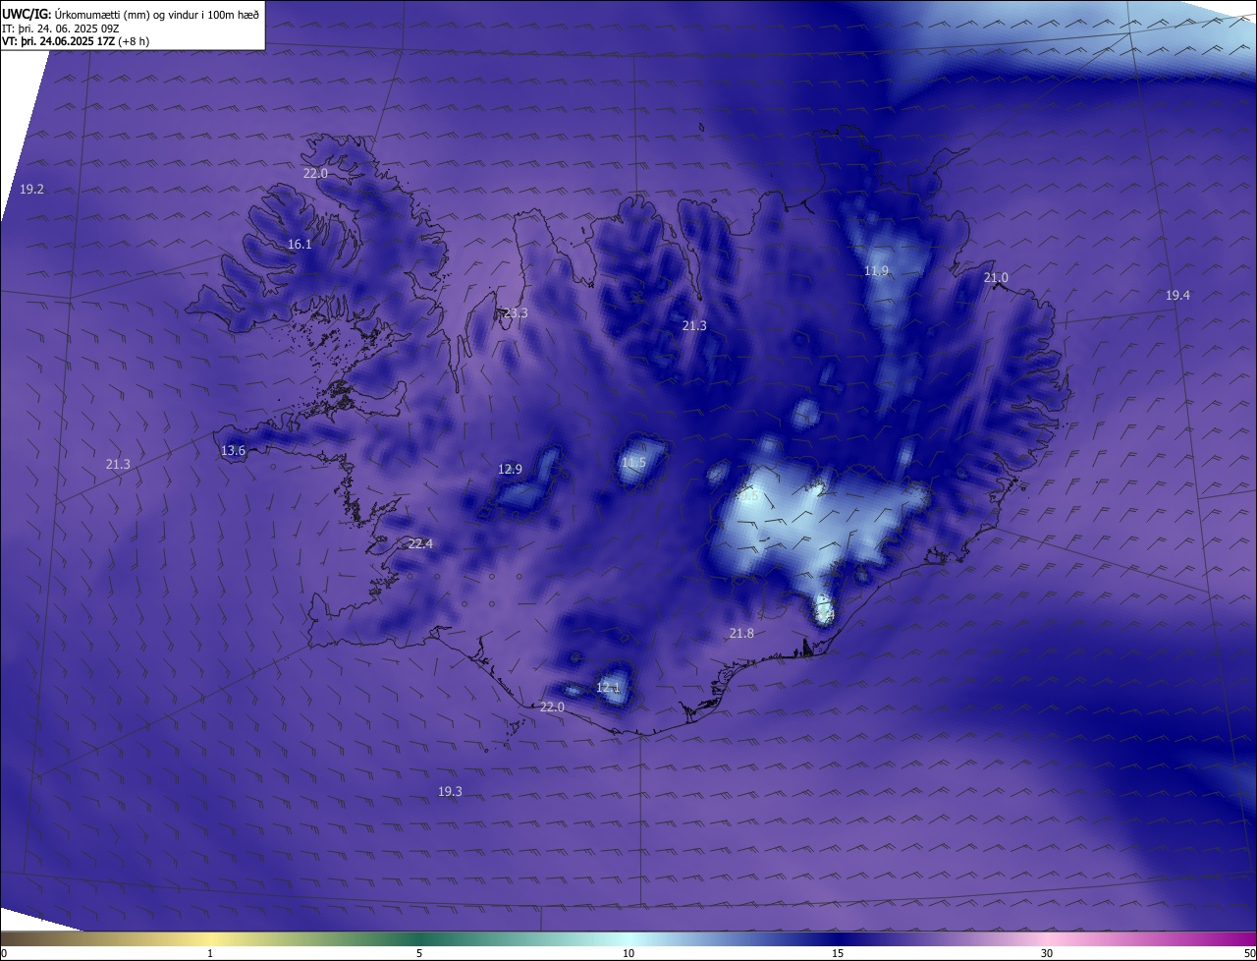
Task: Click the 22.0 label on the south coast
Action: pyautogui.click(x=552, y=707)
